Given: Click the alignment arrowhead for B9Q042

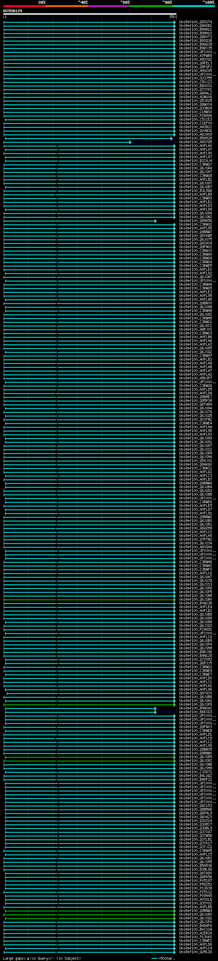Looking at the screenshot, I should tap(155, 708).
